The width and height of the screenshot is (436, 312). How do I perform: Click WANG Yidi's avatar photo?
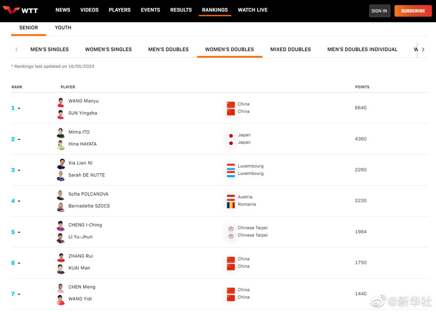61,300
